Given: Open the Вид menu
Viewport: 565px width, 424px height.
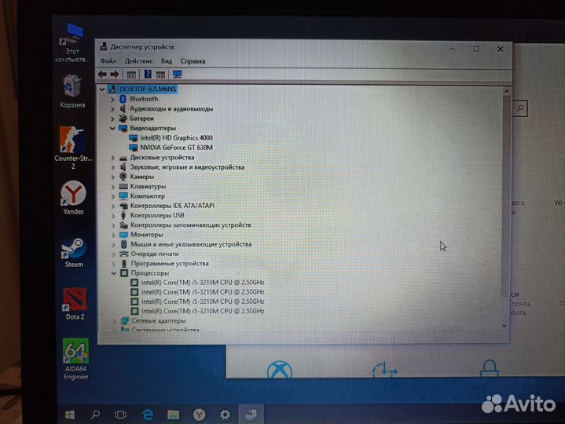Looking at the screenshot, I should (x=167, y=60).
